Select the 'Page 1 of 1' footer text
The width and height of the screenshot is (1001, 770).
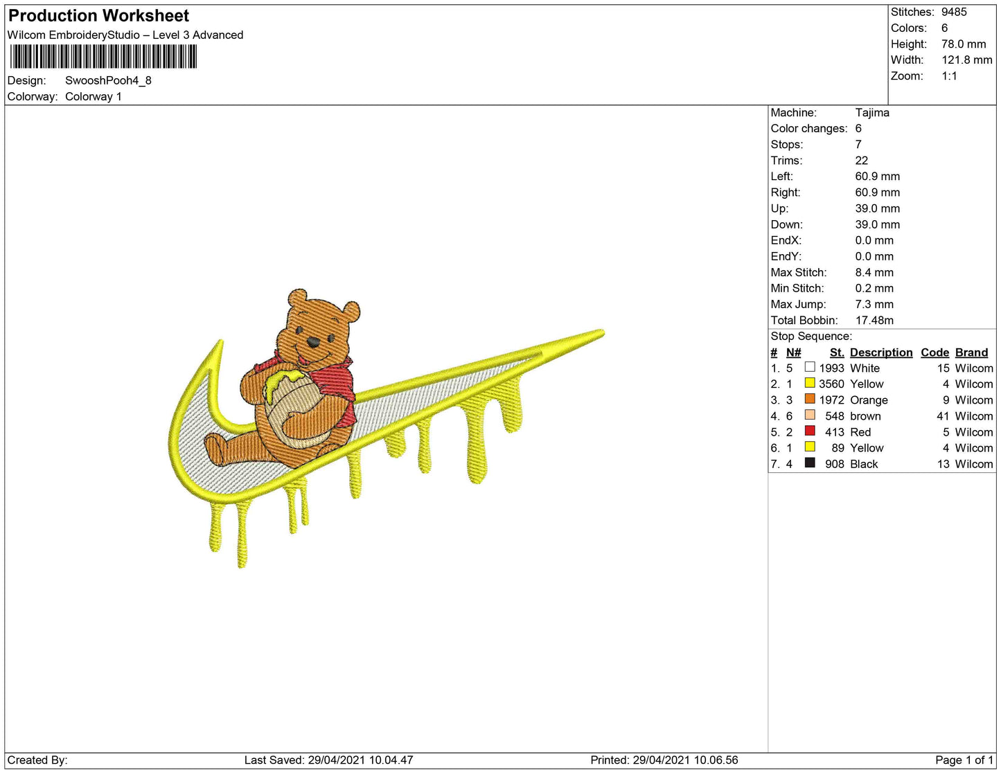pyautogui.click(x=964, y=760)
